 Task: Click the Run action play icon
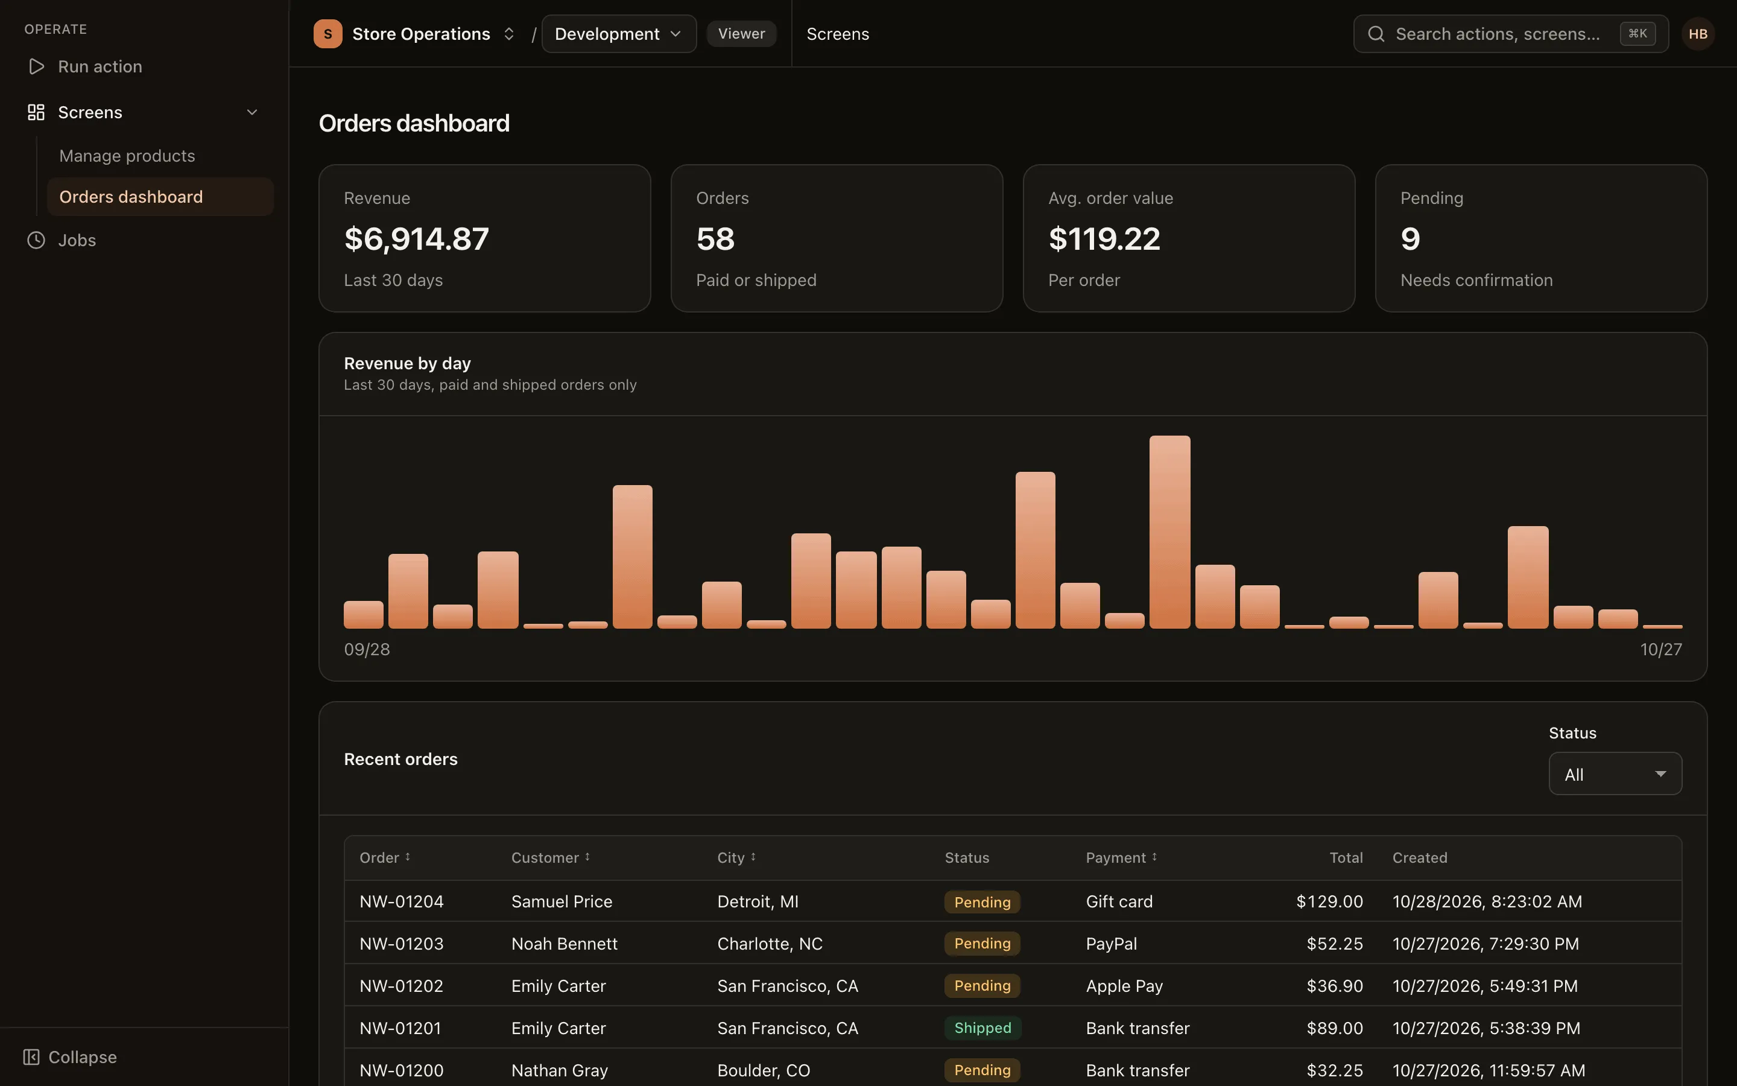[36, 66]
